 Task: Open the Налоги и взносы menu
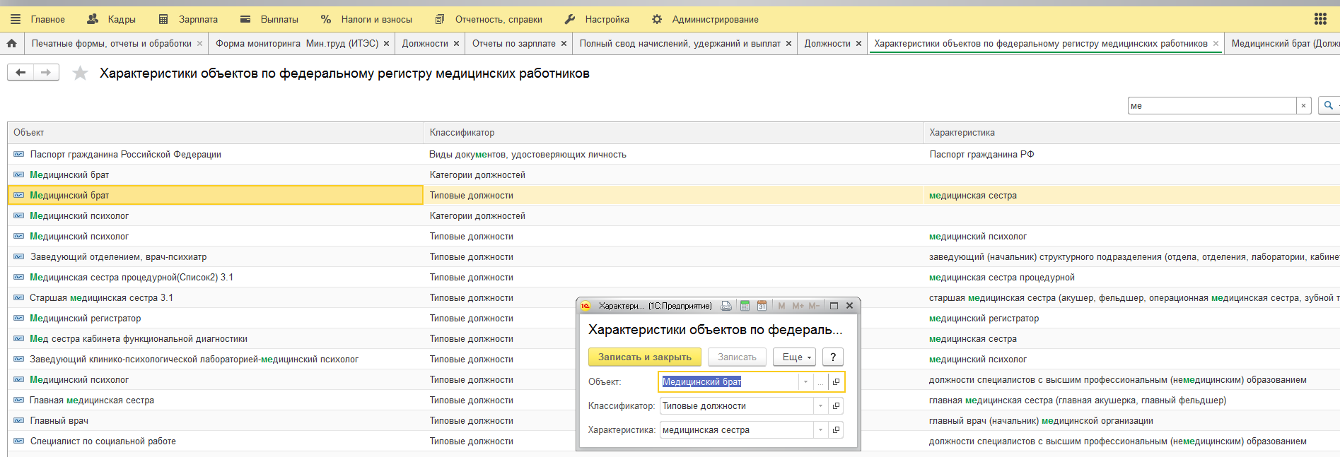tap(366, 19)
